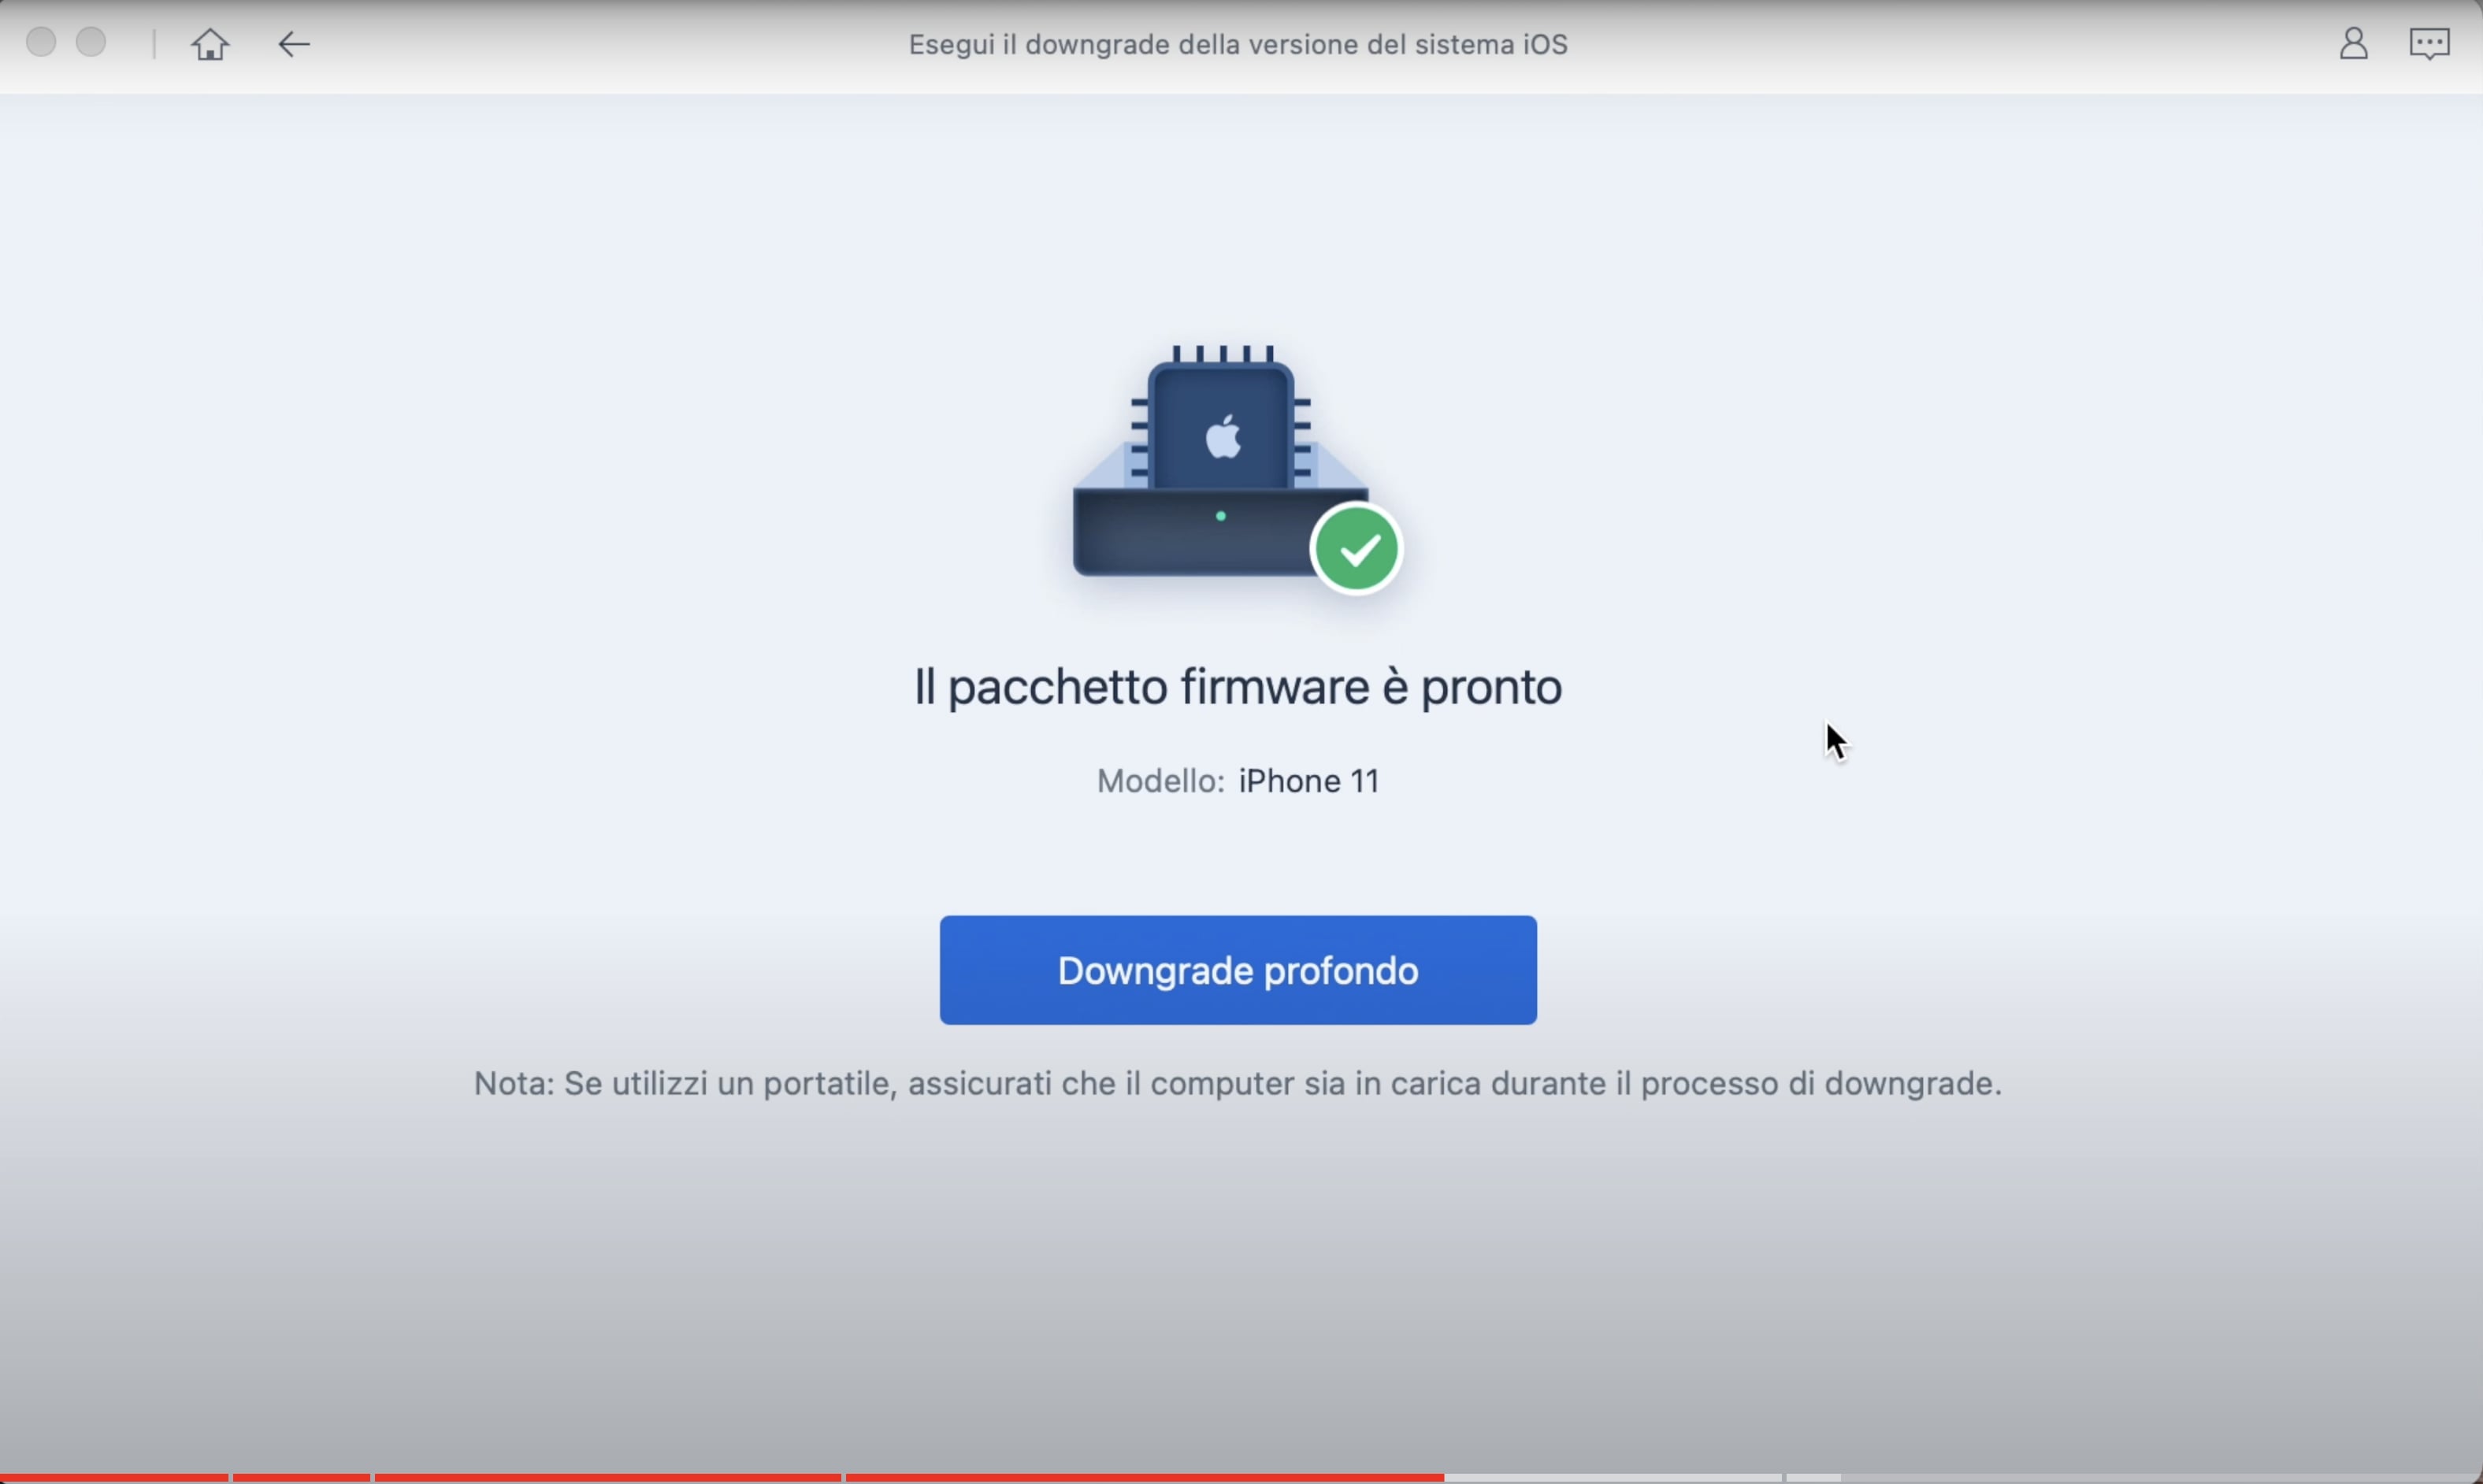Seek to second chapter segment of progress bar
This screenshot has height=1484, width=2483.
pos(301,1477)
